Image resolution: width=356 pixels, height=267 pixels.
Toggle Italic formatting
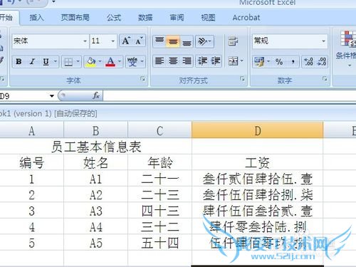coord(32,62)
